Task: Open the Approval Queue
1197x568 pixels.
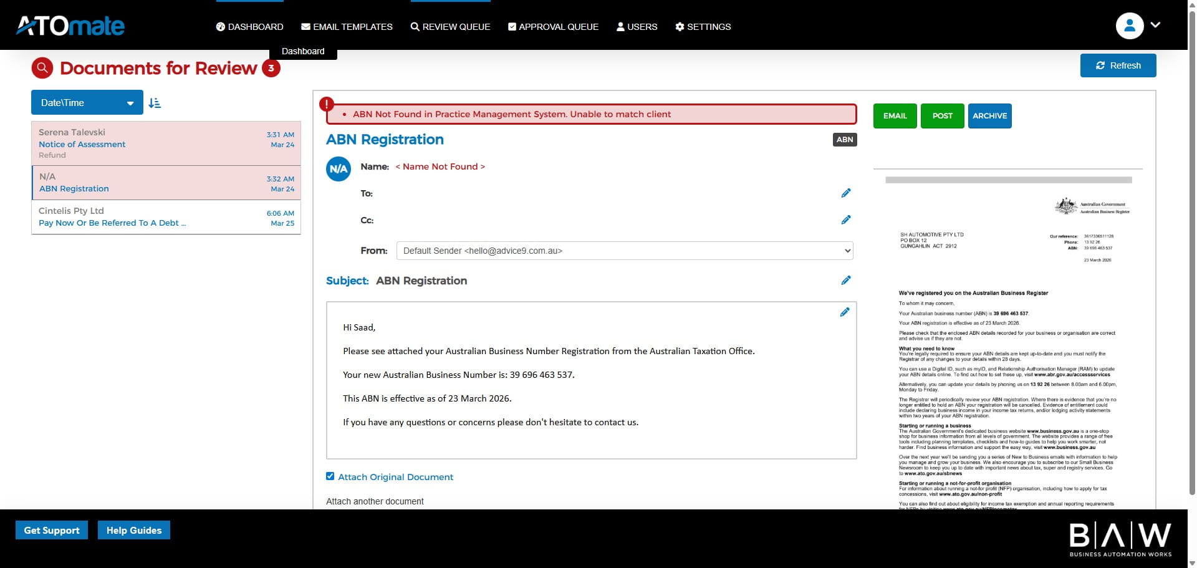Action: pyautogui.click(x=553, y=27)
